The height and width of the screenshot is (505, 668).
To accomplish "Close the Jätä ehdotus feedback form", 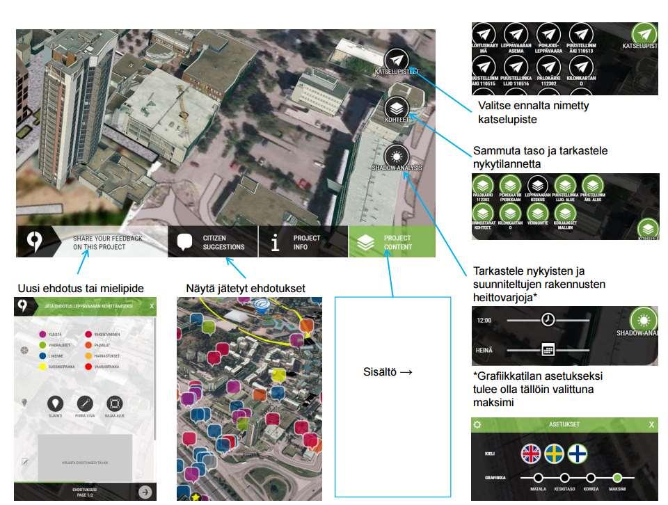I will [x=152, y=306].
